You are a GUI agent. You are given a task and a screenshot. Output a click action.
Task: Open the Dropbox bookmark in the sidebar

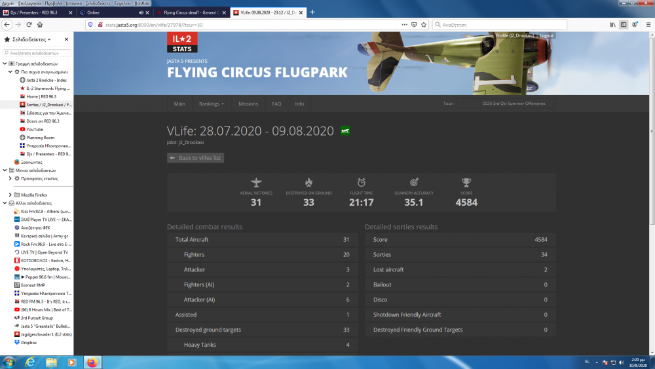click(x=29, y=342)
